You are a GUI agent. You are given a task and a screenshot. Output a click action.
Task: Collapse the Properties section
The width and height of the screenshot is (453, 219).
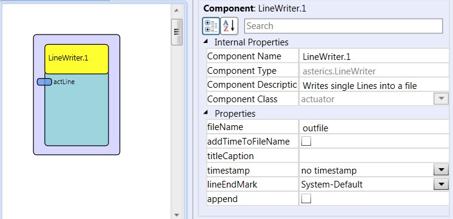tap(206, 113)
